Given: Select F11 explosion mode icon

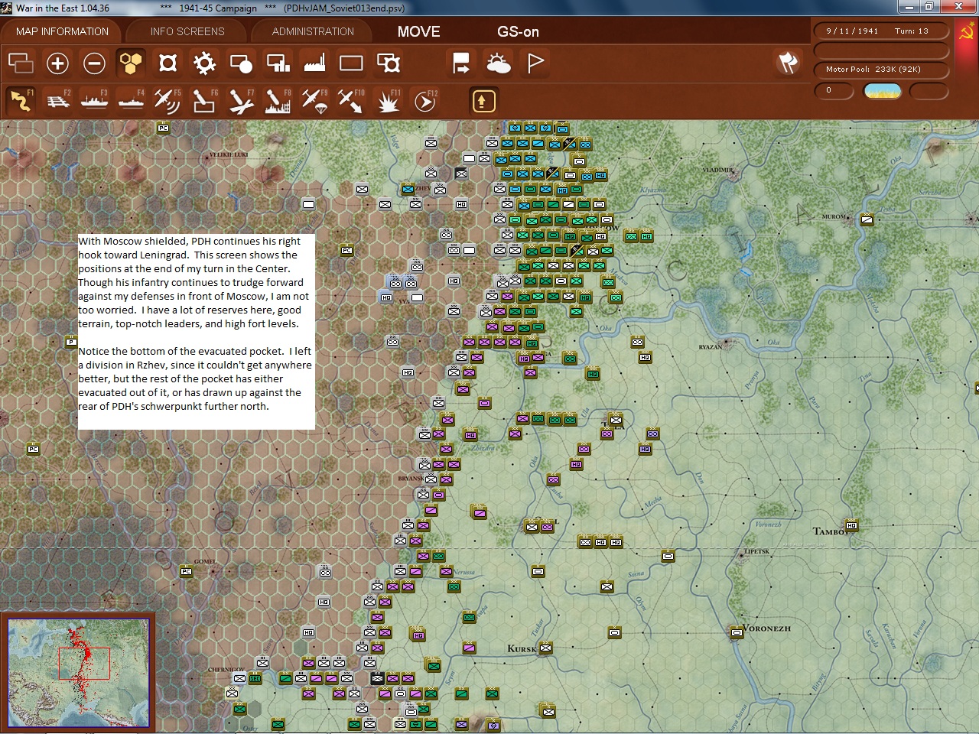Looking at the screenshot, I should pyautogui.click(x=389, y=100).
